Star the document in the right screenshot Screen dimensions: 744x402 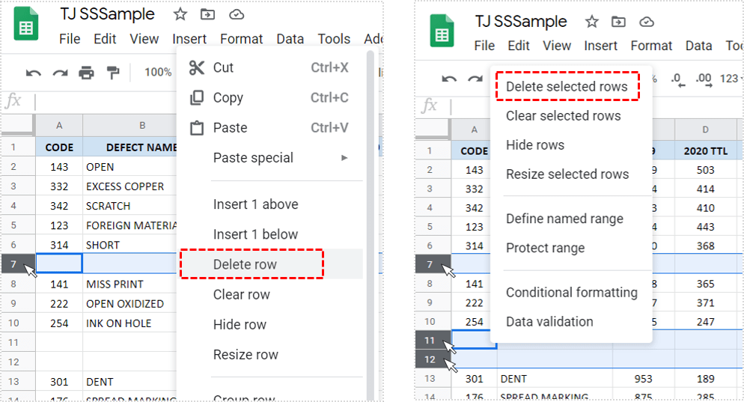pos(591,22)
